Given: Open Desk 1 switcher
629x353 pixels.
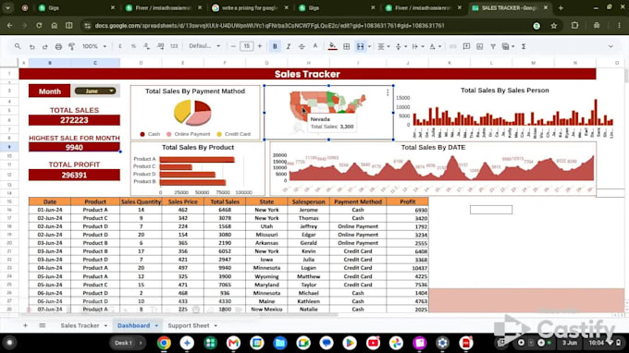Looking at the screenshot, I should pyautogui.click(x=129, y=343).
